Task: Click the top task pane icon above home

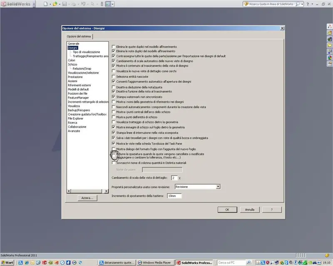Action: tap(330, 27)
